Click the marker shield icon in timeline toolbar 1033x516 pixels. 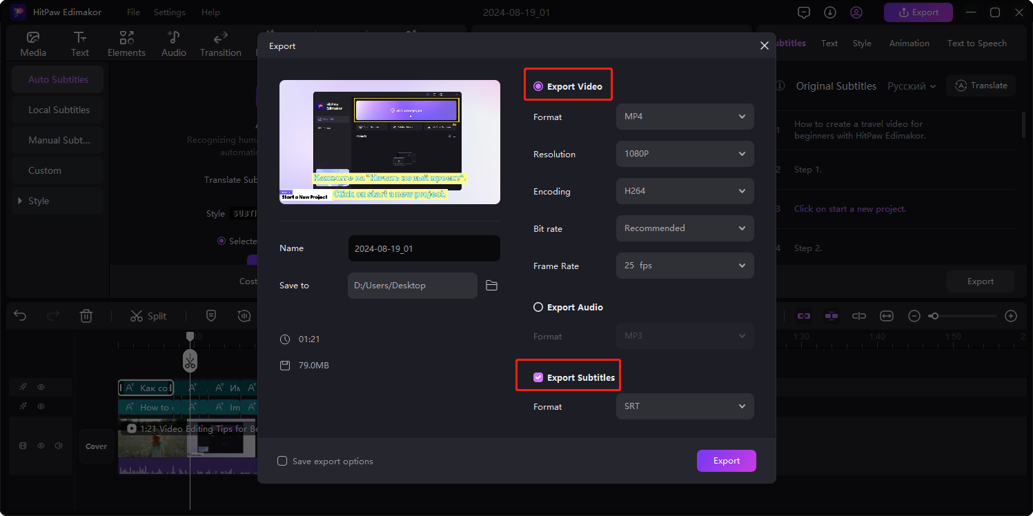pyautogui.click(x=211, y=316)
